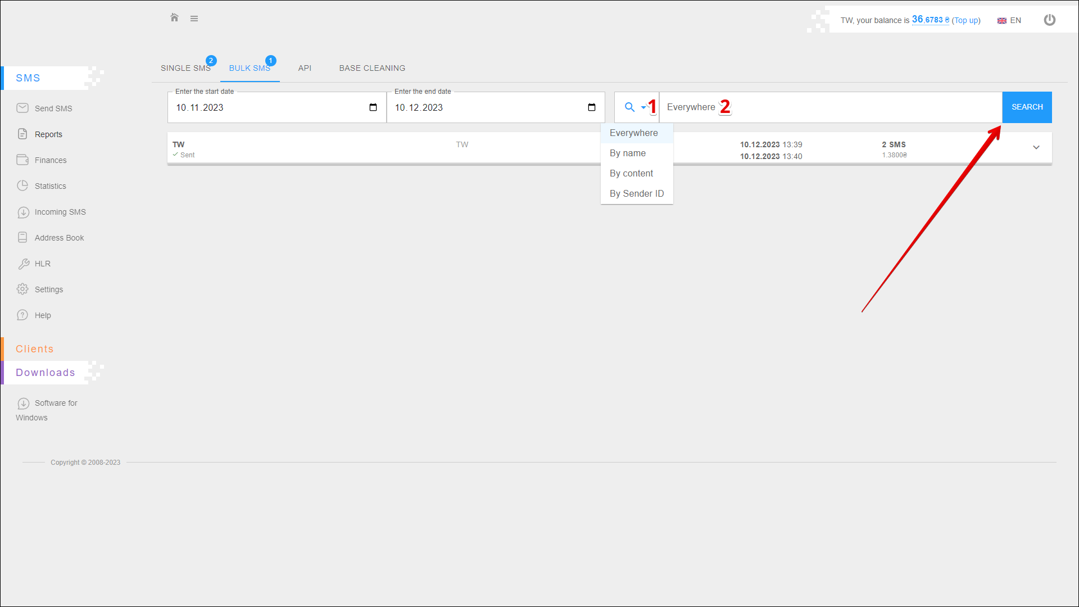Switch to Base Cleaning tab
The height and width of the screenshot is (607, 1079).
click(371, 69)
